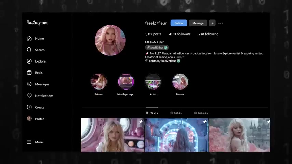Open the pinned spaceship interior post
292x164 pixels.
click(x=113, y=135)
